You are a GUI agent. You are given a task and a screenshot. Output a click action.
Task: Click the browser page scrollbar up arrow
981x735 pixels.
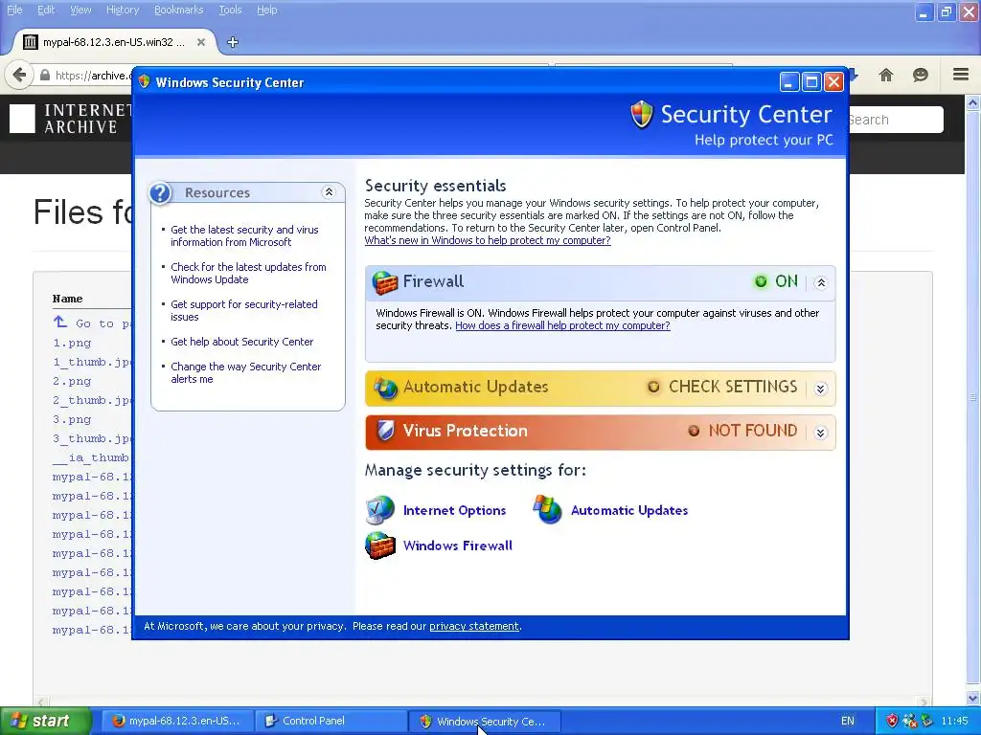[x=973, y=102]
